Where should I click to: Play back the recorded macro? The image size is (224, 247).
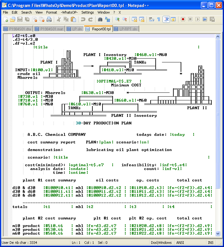click(x=197, y=20)
